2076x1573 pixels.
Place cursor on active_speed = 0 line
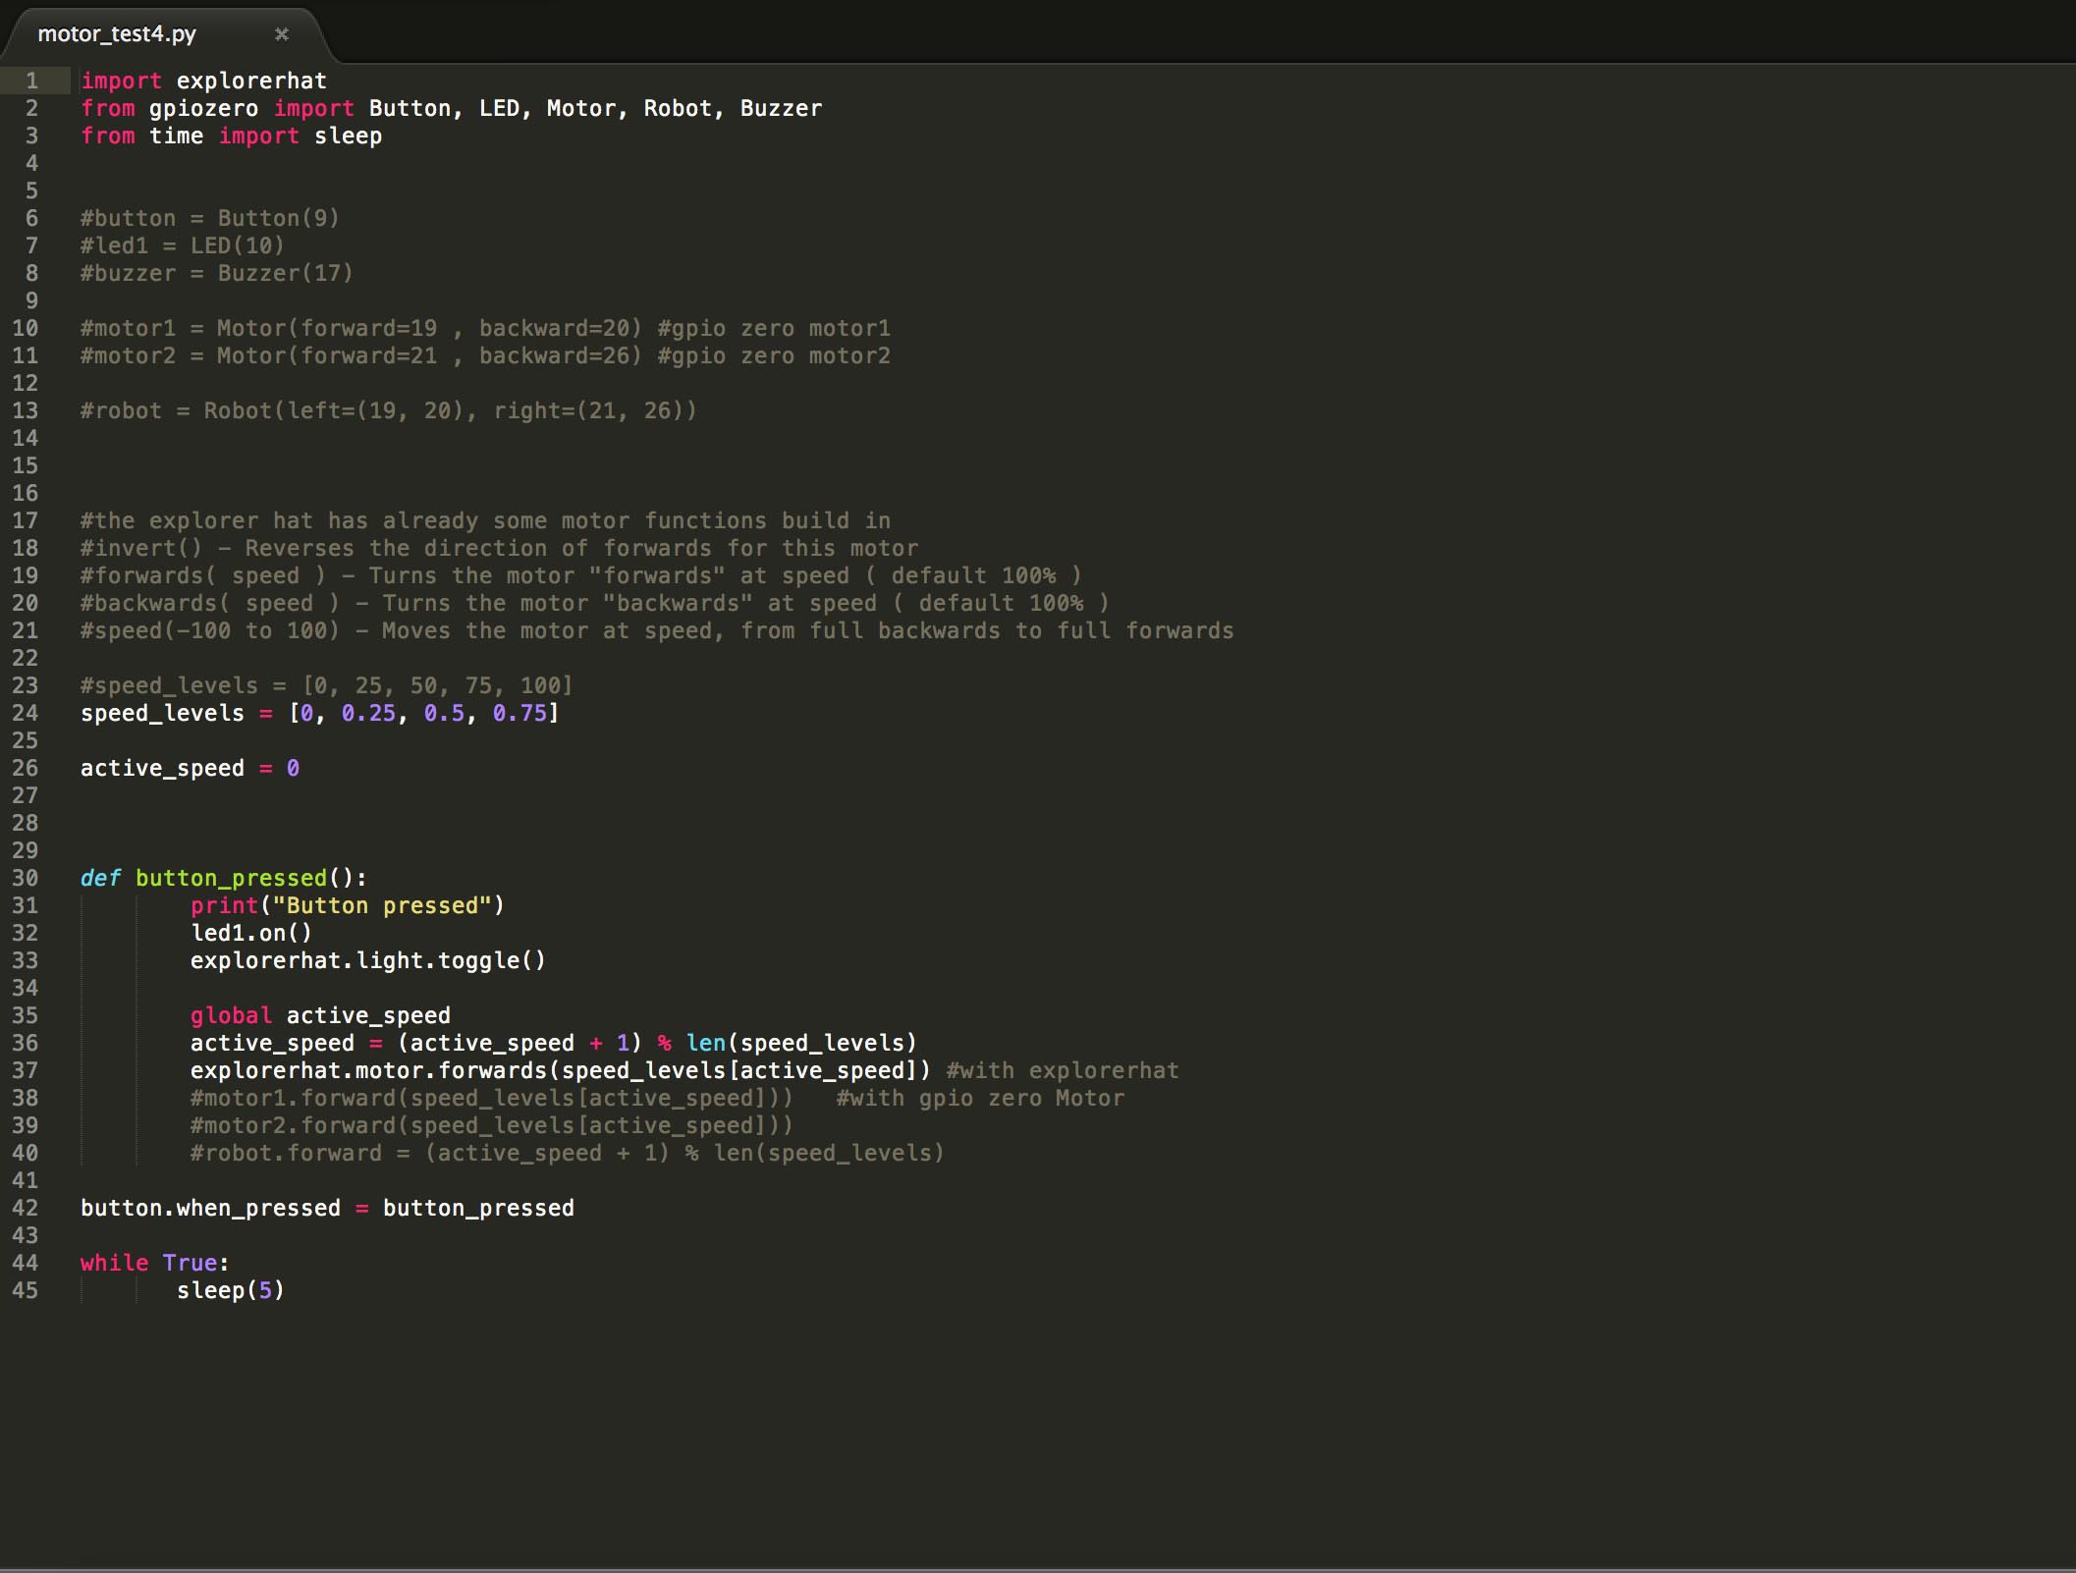tap(190, 768)
